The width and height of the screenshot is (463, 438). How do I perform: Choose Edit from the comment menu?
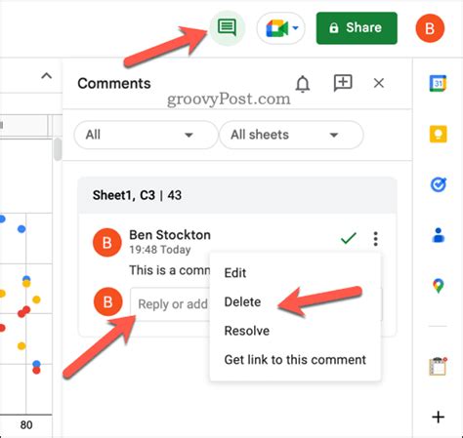[x=235, y=273]
